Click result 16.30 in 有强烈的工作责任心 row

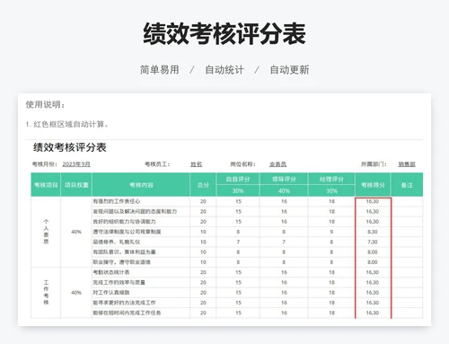[x=373, y=201]
